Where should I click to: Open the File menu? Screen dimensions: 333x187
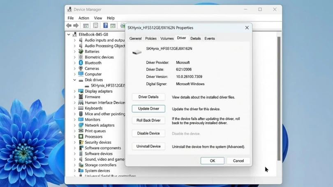pyautogui.click(x=71, y=18)
